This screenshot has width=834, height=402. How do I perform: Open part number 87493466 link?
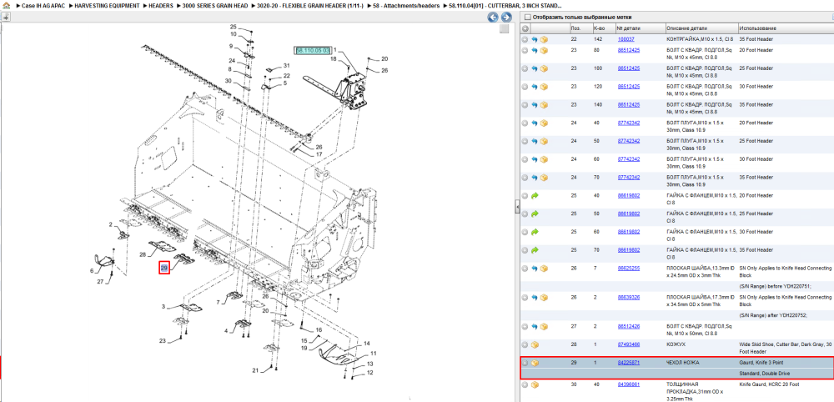628,344
